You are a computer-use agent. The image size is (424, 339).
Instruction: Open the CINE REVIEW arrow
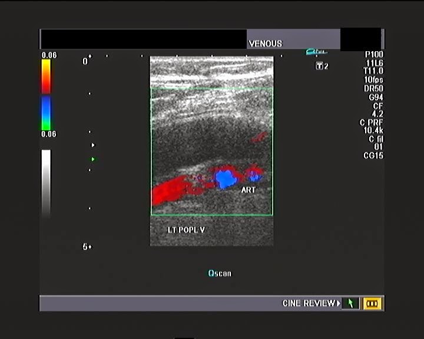pyautogui.click(x=338, y=303)
